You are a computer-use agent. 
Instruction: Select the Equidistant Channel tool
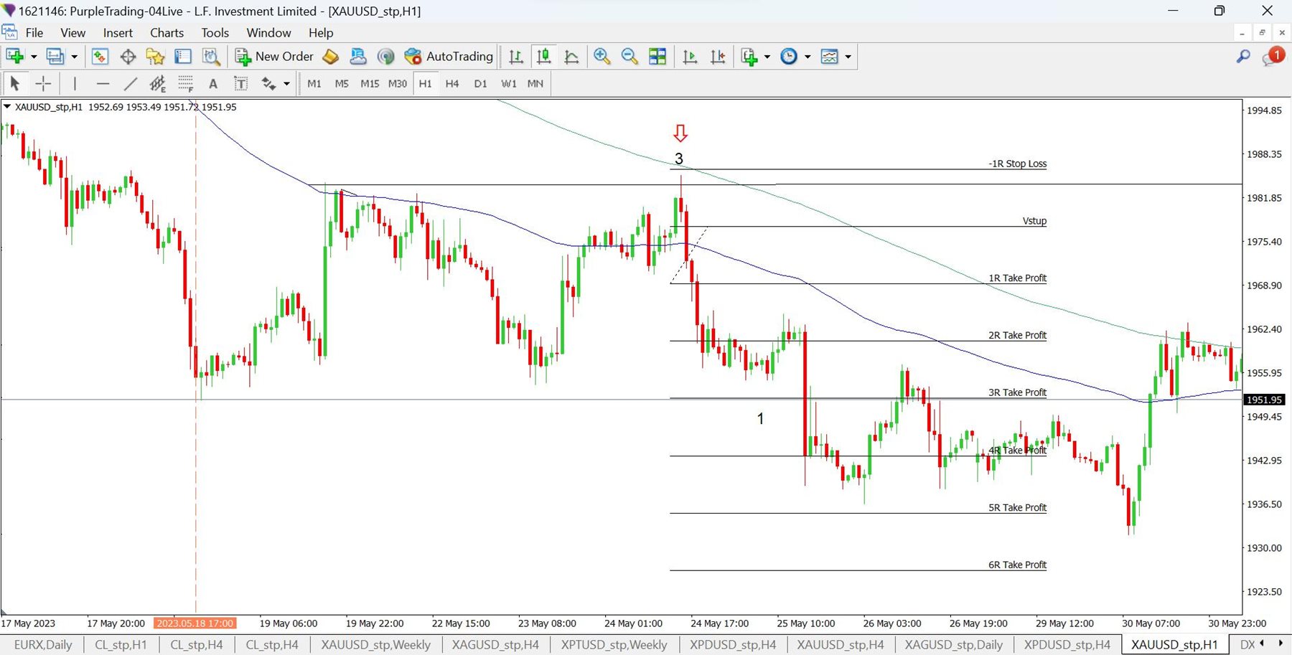[158, 84]
